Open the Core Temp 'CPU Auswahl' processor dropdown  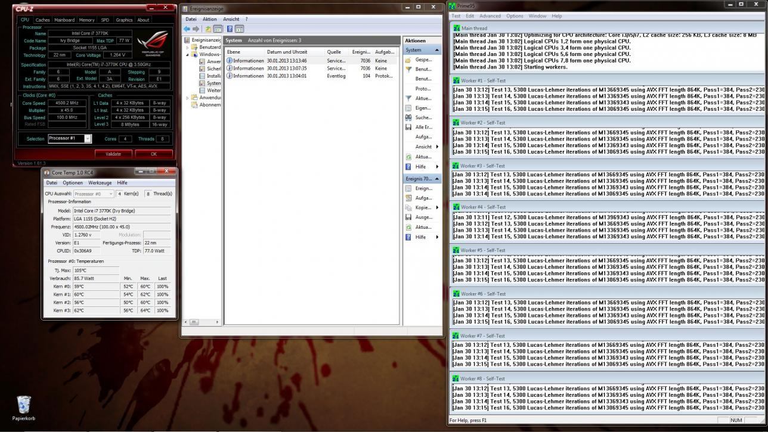(x=94, y=194)
